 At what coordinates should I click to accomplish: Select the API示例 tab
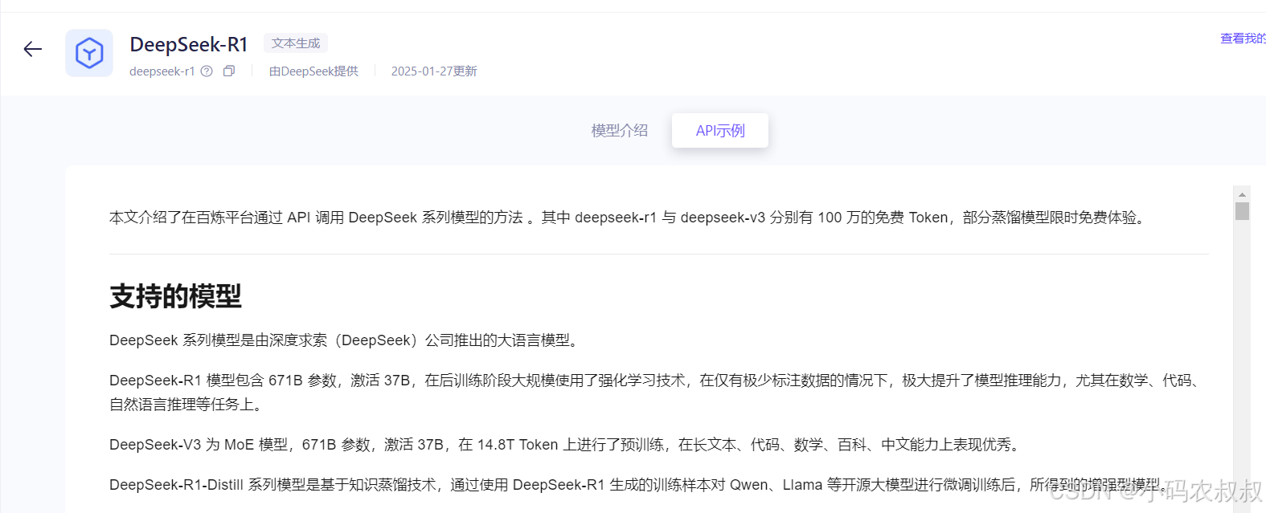(x=720, y=130)
